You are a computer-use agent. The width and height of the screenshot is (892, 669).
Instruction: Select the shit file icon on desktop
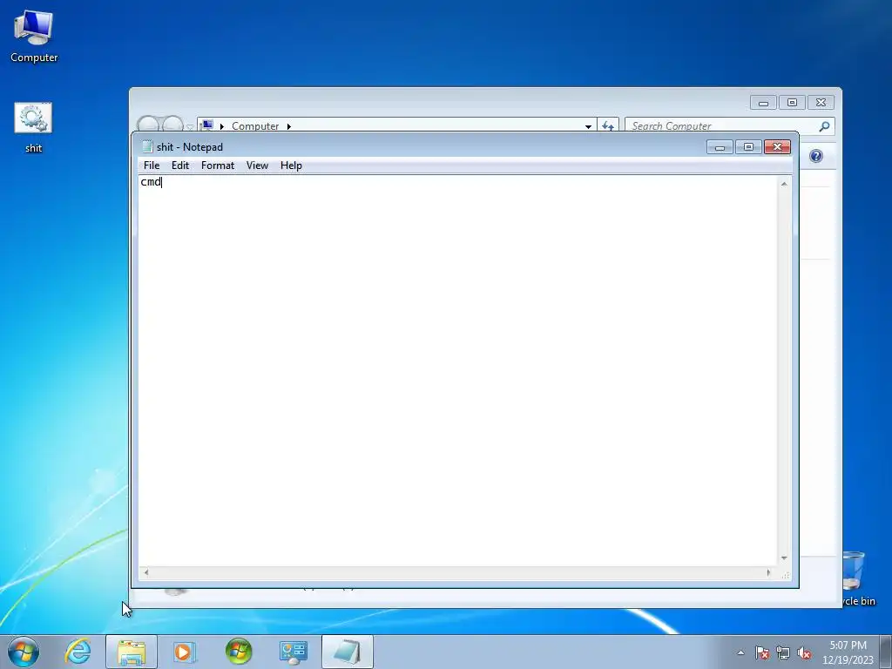point(33,127)
